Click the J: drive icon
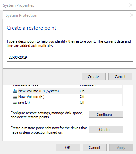This screenshot has width=136, height=154. point(15,103)
